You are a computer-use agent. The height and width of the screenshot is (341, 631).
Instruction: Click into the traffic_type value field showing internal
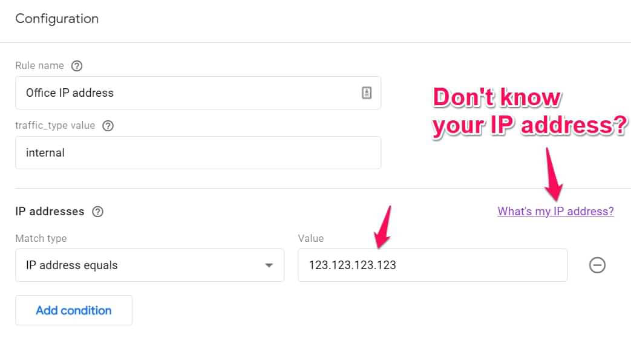198,152
